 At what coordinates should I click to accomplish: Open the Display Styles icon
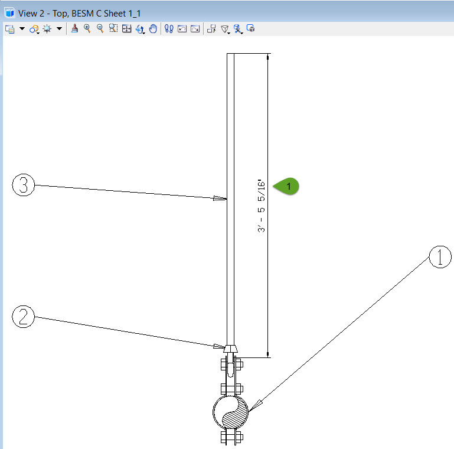coord(34,29)
